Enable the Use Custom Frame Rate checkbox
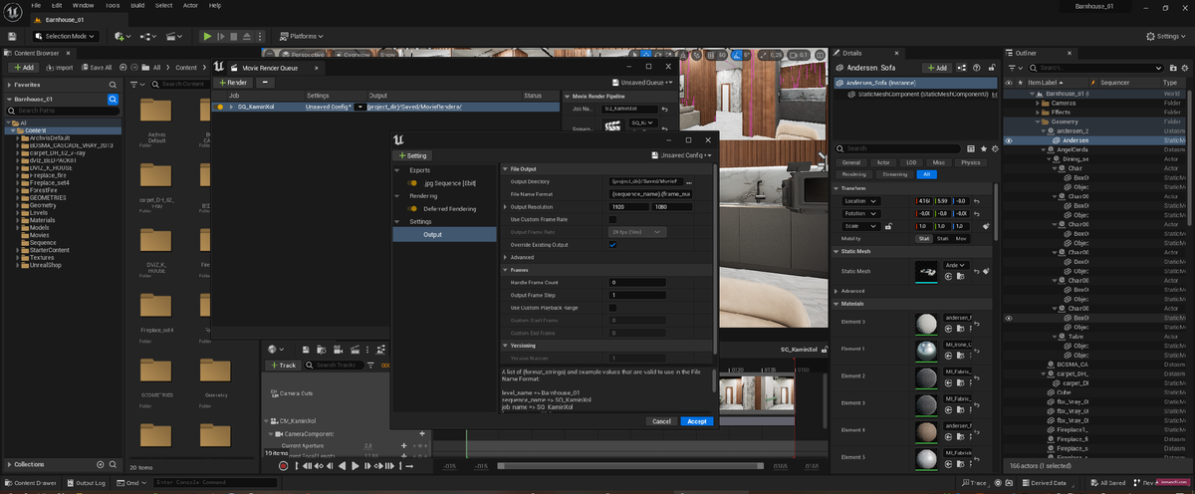Viewport: 1195px width, 494px height. pos(612,219)
